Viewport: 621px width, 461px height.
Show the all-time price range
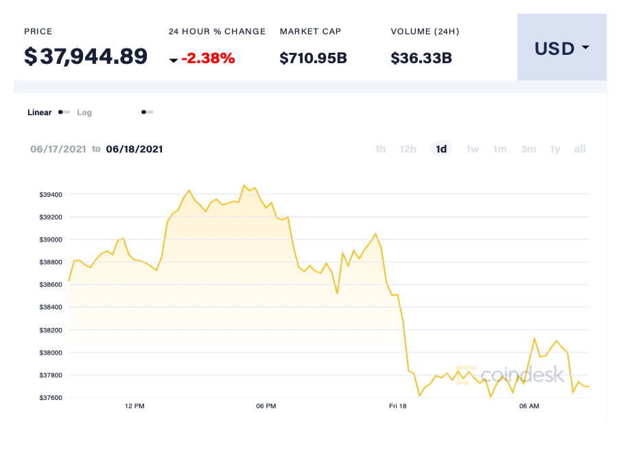click(580, 149)
